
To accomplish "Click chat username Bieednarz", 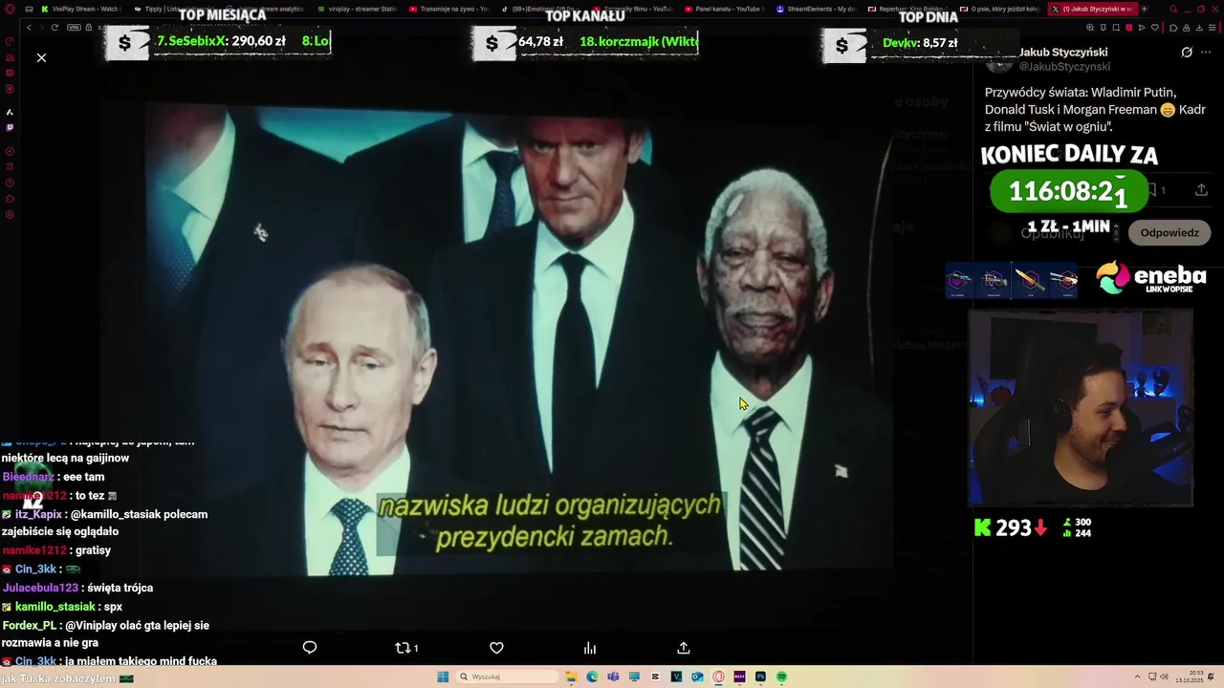I will click(x=27, y=477).
